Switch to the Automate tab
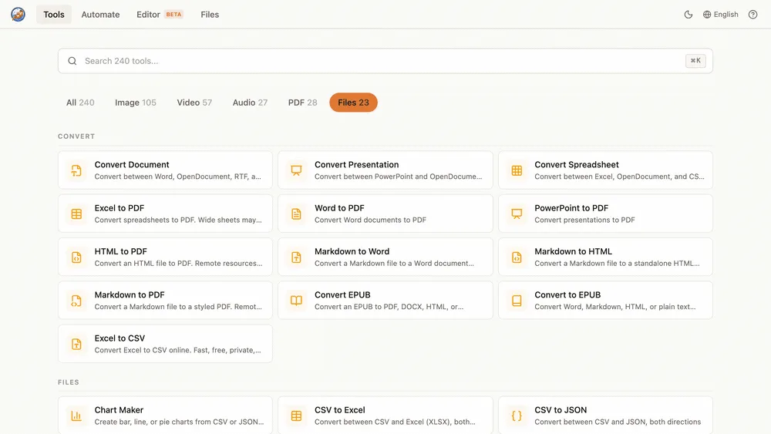Screen dimensions: 771x434 tap(100, 14)
